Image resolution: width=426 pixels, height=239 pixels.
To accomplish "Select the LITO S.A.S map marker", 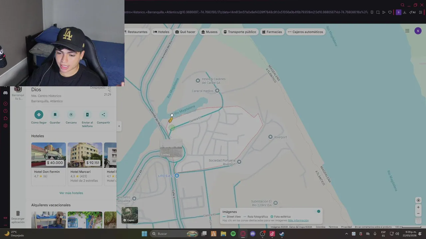I will pos(177,176).
